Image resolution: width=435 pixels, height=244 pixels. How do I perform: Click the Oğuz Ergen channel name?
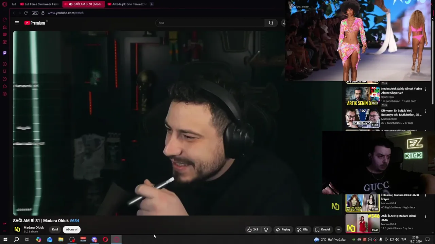point(387,97)
